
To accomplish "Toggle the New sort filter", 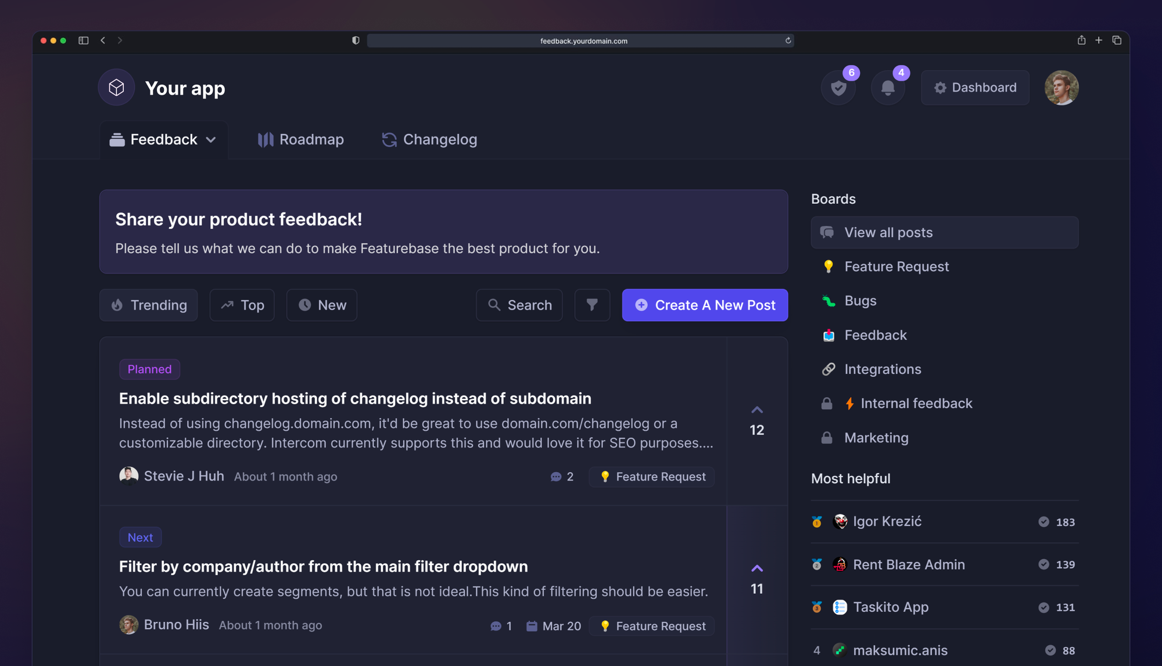I will pyautogui.click(x=321, y=305).
